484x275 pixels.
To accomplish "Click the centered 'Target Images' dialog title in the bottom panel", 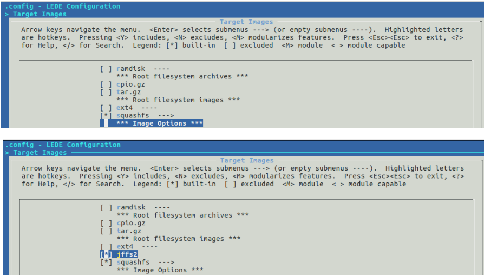I will pos(247,161).
